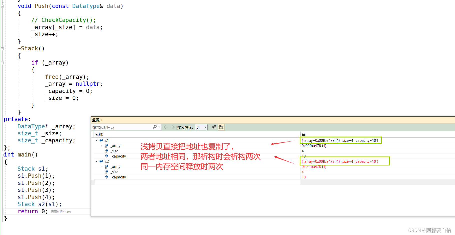Select the s1 row name
This screenshot has width=455, height=235.
pos(107,141)
